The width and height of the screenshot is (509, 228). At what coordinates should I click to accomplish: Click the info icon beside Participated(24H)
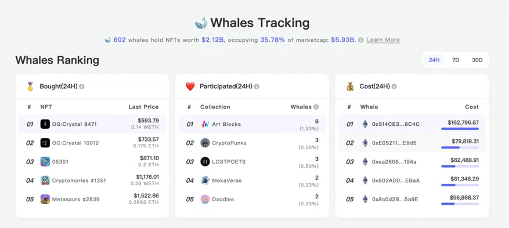(257, 86)
